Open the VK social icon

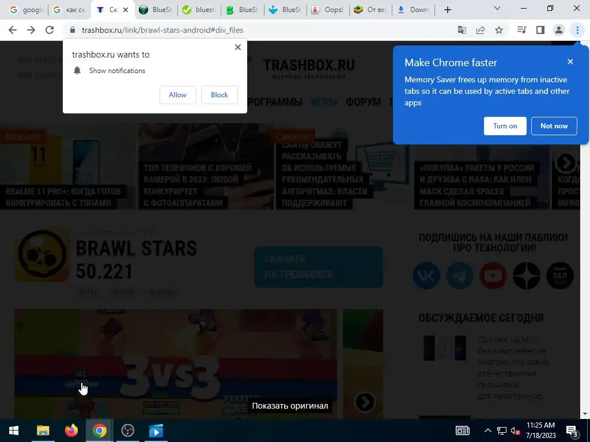click(x=426, y=276)
